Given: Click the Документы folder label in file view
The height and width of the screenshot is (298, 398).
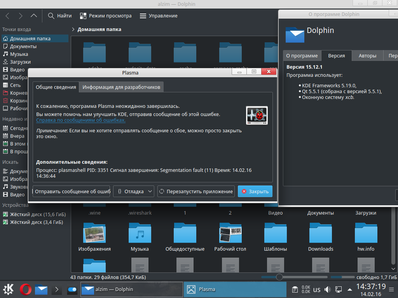Looking at the screenshot, I should click(x=320, y=213).
